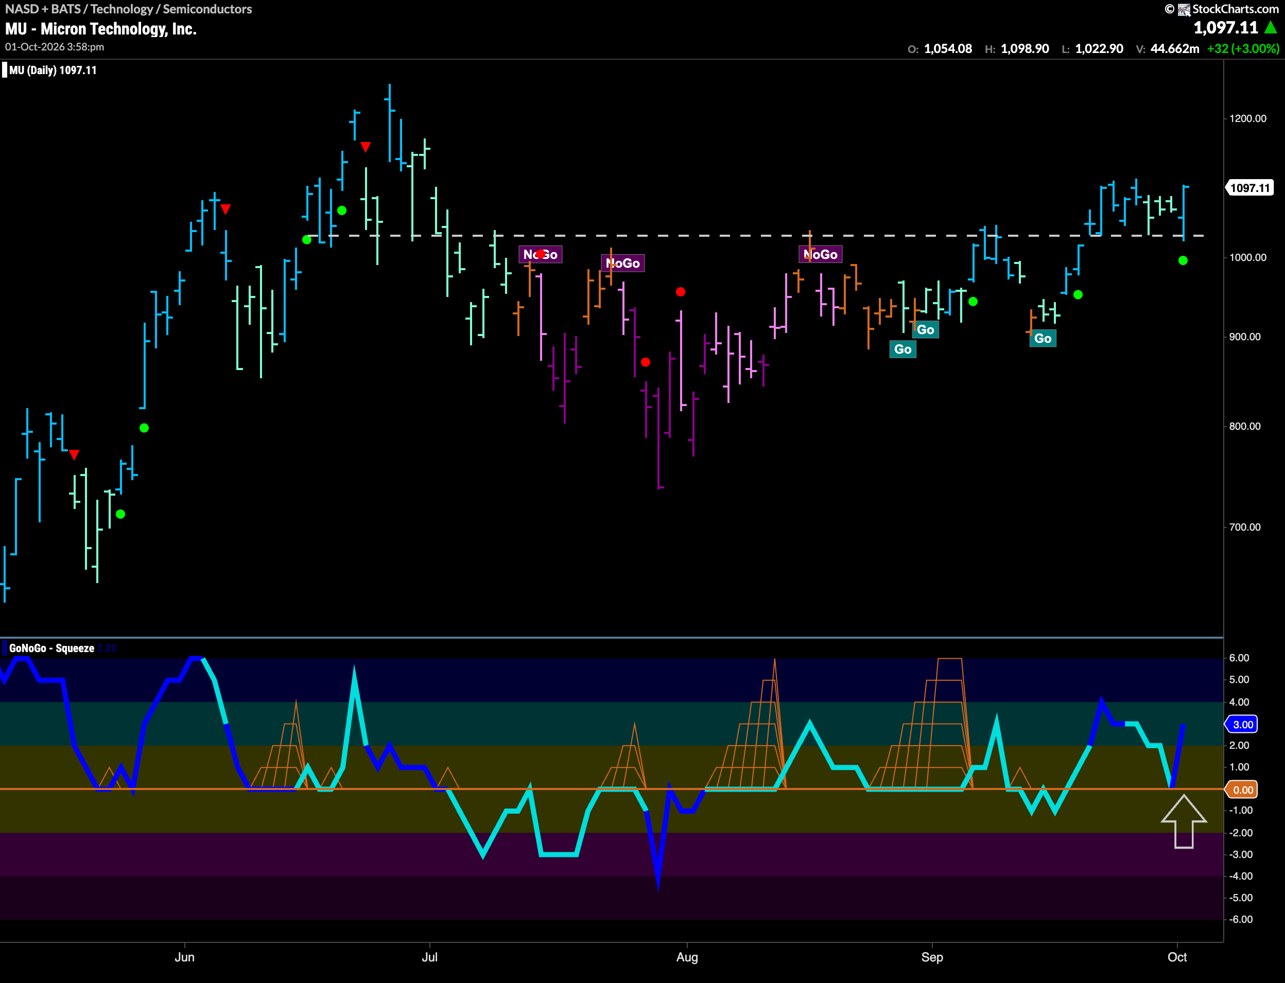Click the Oct label on date axis

pyautogui.click(x=1177, y=957)
